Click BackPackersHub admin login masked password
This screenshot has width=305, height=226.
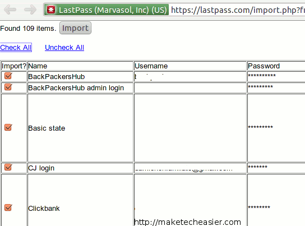click(x=276, y=88)
